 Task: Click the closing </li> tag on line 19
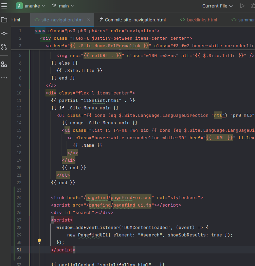[69, 160]
